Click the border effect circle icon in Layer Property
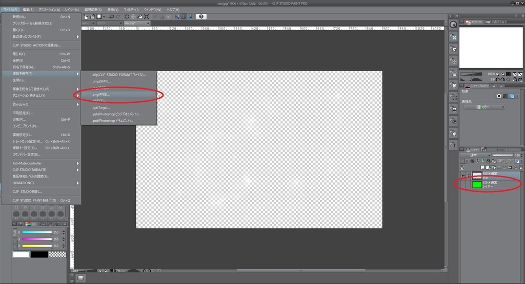 pos(499,96)
